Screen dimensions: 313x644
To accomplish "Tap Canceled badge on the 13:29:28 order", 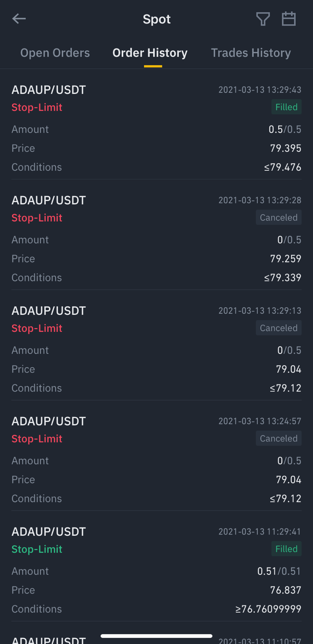I will [x=279, y=218].
